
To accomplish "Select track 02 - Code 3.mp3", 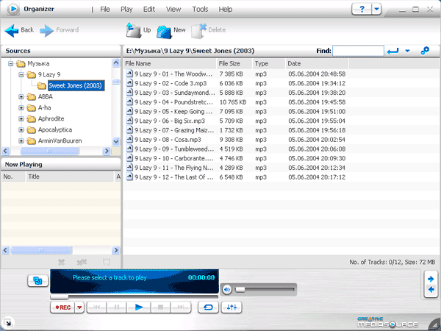I will click(171, 83).
